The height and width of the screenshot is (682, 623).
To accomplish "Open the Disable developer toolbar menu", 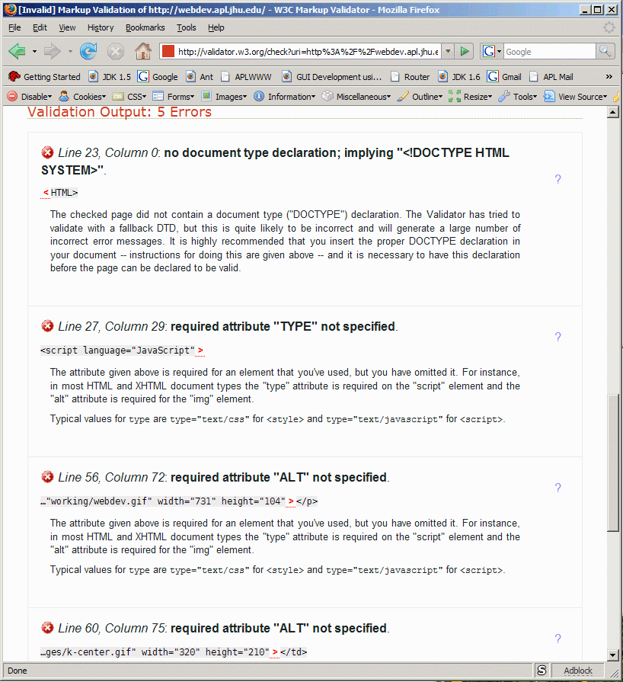I will [30, 97].
